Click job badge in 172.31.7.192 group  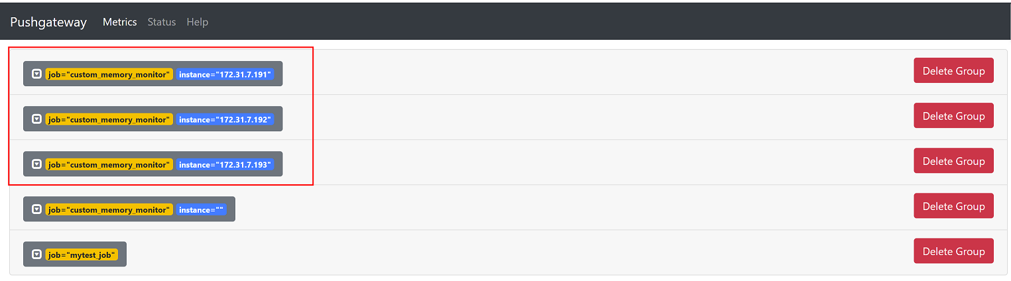(x=109, y=119)
